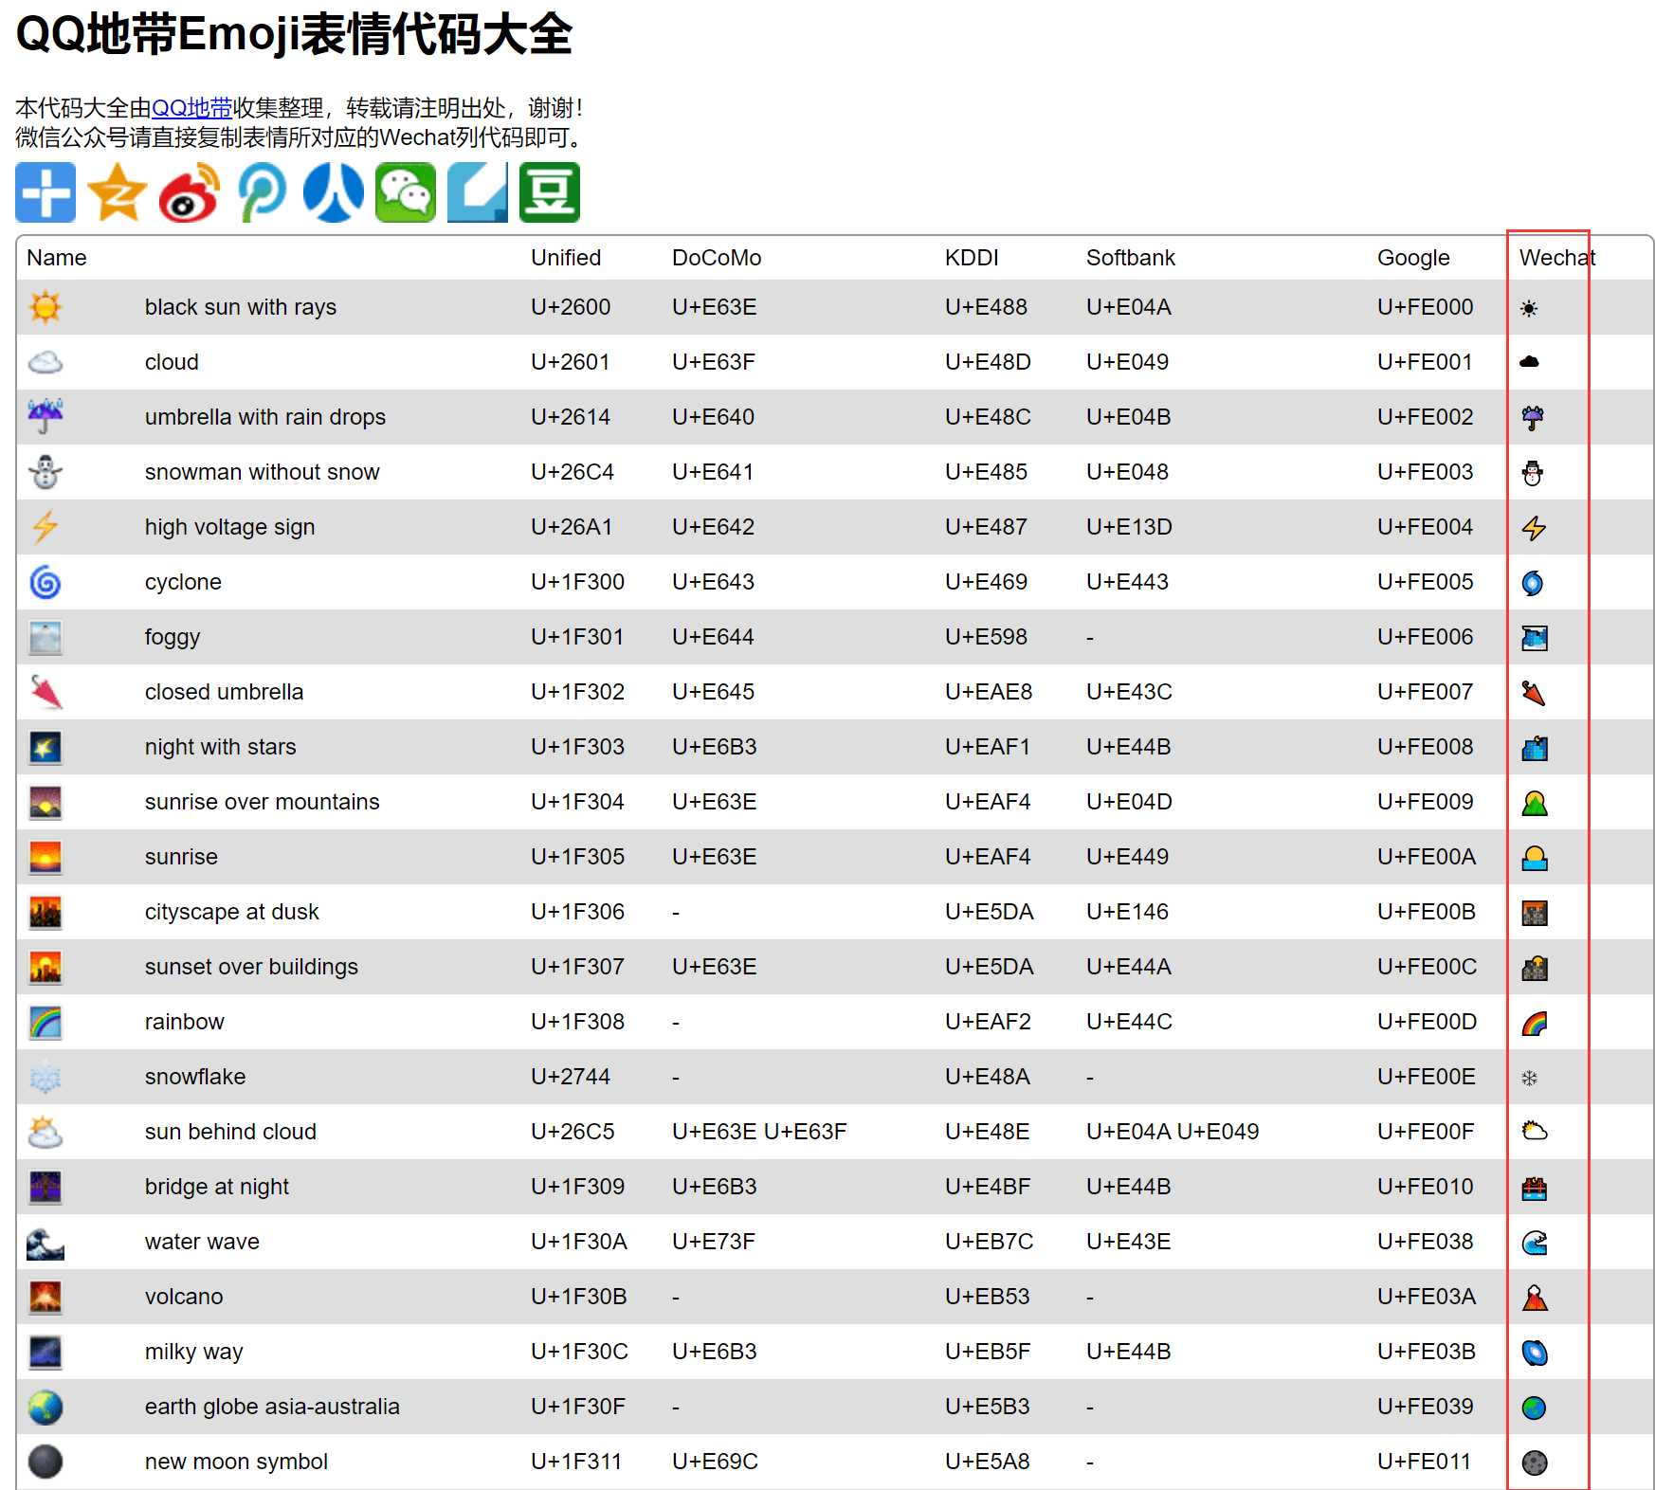Share via Douban icon
The image size is (1655, 1490).
[550, 192]
